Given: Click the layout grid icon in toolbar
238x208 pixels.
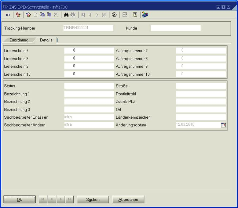Looking at the screenshot, I should point(125,15).
